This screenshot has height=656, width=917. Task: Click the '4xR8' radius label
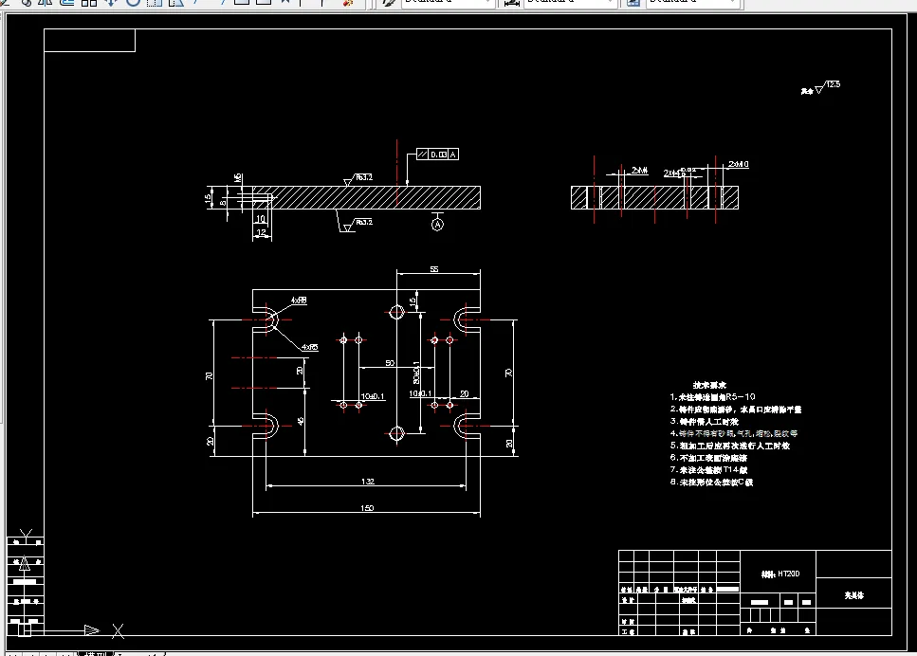point(299,301)
